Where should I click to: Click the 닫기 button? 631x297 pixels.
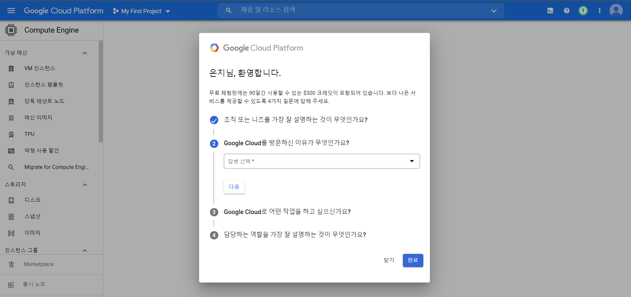click(x=389, y=260)
